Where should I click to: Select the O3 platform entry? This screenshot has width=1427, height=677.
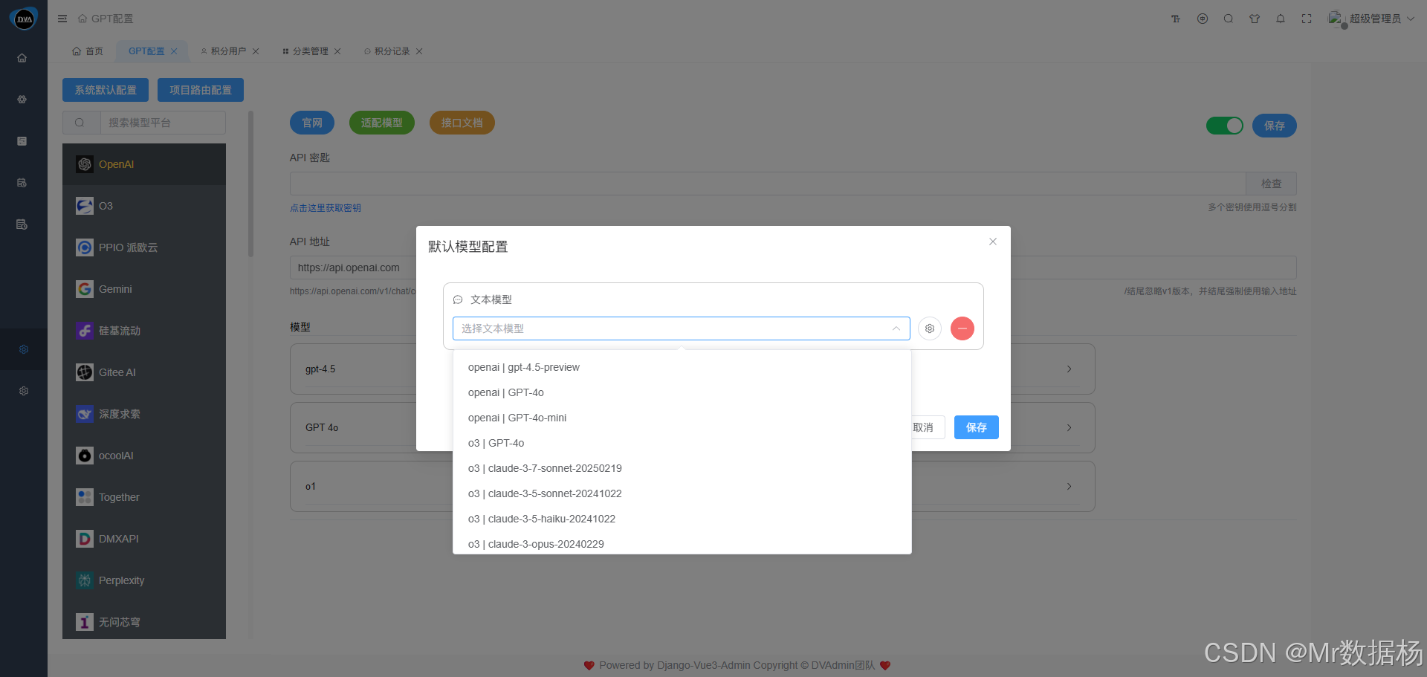point(144,206)
